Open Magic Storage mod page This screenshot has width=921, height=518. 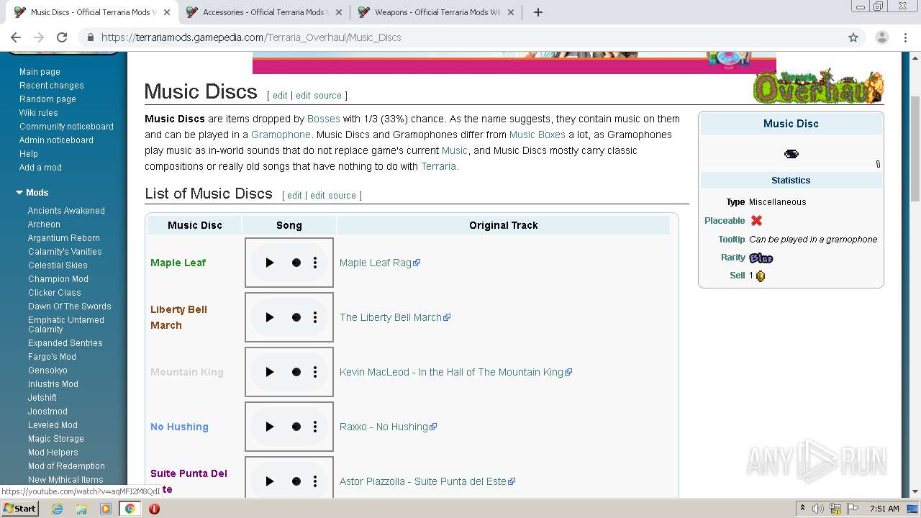tap(56, 439)
